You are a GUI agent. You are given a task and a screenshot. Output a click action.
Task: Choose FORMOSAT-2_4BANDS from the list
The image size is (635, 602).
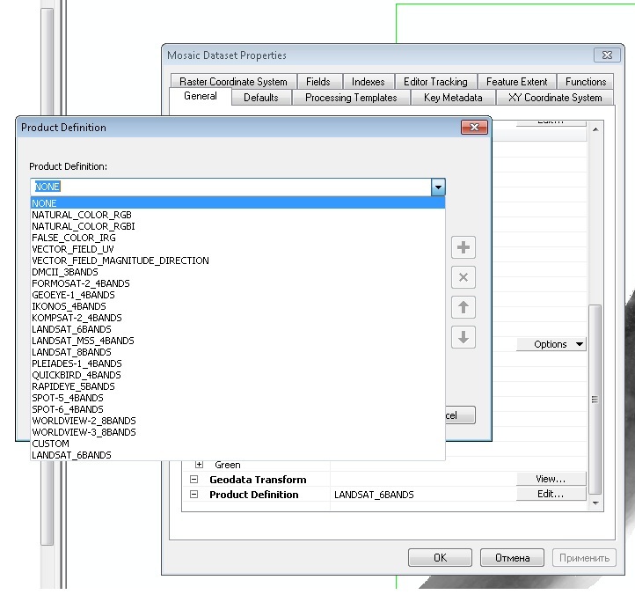237,283
